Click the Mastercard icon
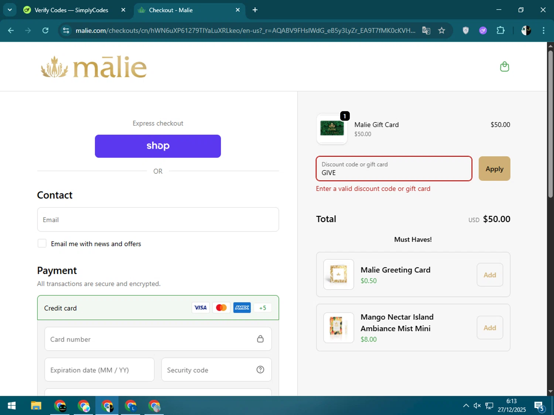The height and width of the screenshot is (415, 554). coord(221,308)
